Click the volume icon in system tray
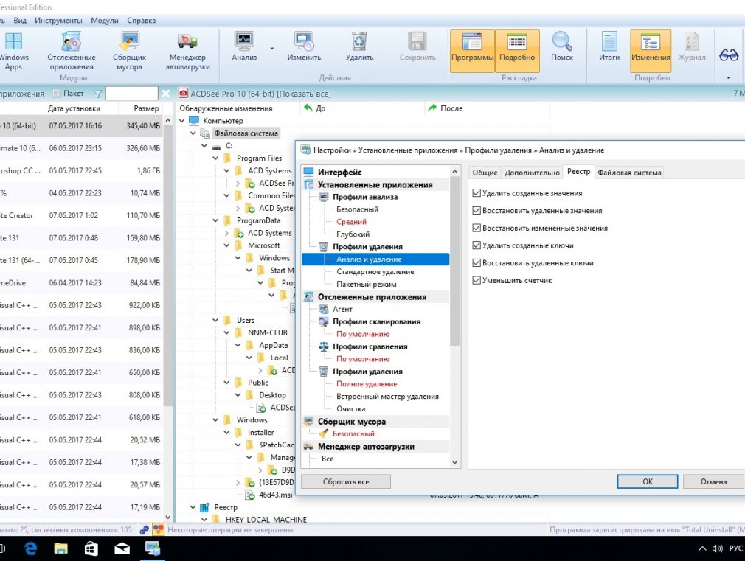 [x=717, y=548]
